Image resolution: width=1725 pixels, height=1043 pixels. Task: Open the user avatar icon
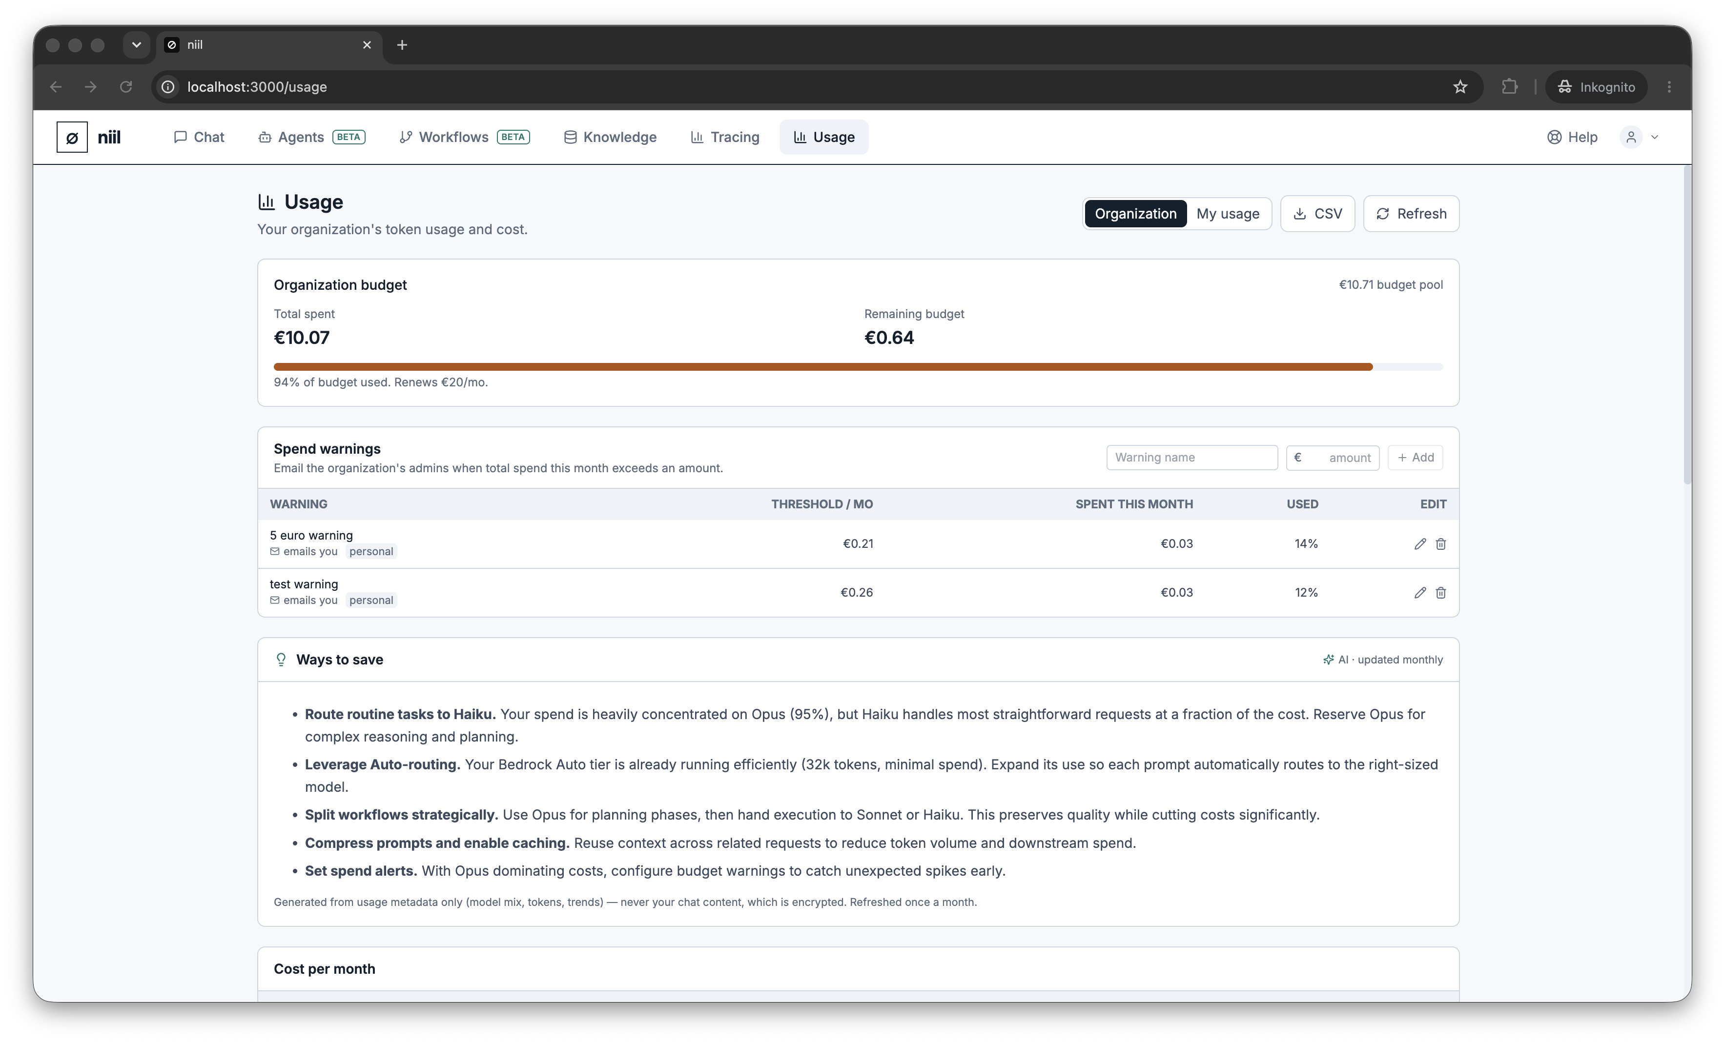[x=1631, y=137]
